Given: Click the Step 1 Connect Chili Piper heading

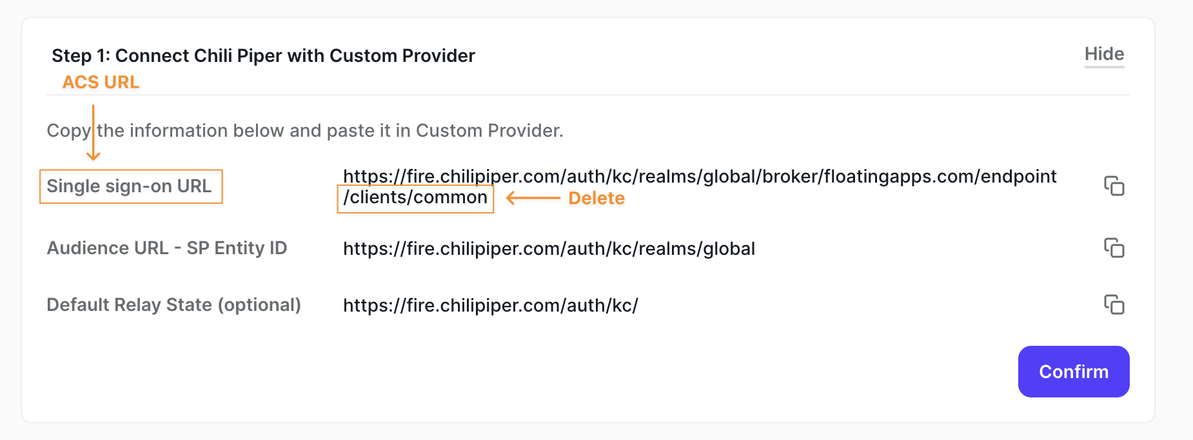Looking at the screenshot, I should 263,55.
